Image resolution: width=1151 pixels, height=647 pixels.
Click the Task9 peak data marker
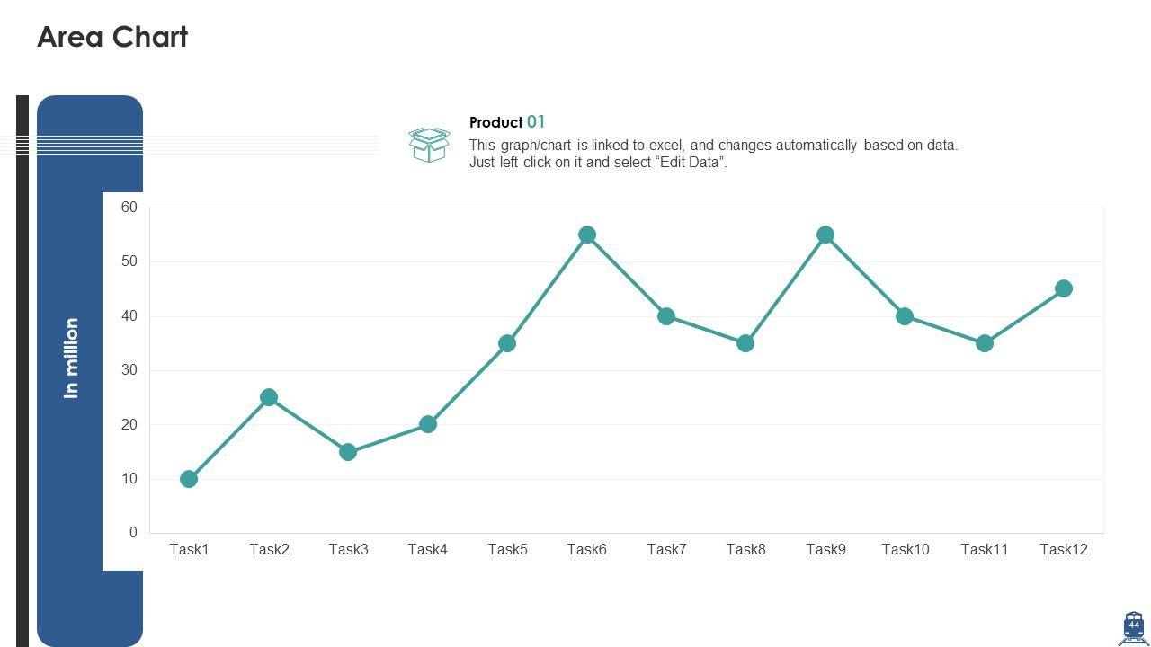825,235
